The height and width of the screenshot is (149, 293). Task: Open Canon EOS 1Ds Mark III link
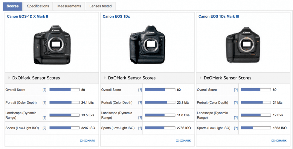pyautogui.click(x=219, y=16)
